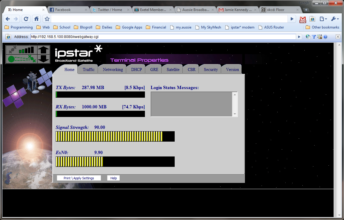Open the School bookmarks folder
Image resolution: width=344 pixels, height=220 pixels.
pyautogui.click(x=62, y=27)
